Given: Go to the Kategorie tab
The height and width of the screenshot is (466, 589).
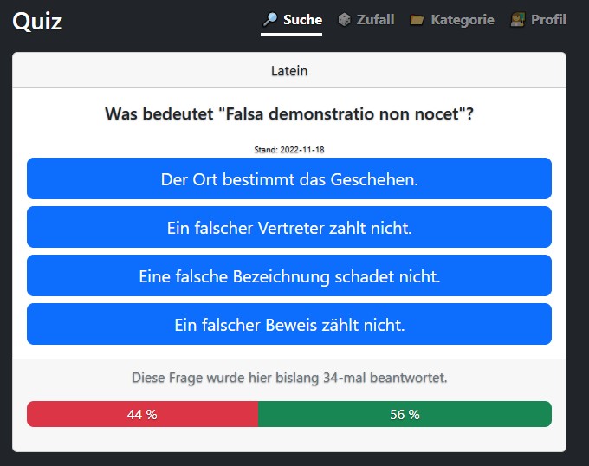Looking at the screenshot, I should tap(452, 20).
